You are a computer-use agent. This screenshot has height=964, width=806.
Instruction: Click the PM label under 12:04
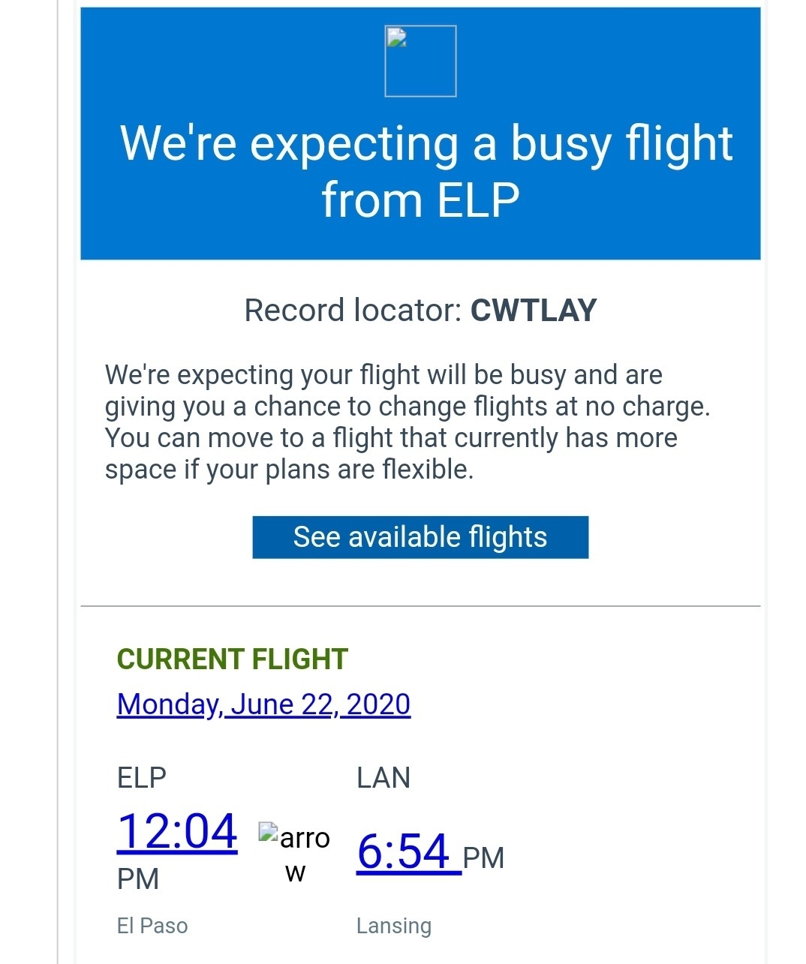138,879
